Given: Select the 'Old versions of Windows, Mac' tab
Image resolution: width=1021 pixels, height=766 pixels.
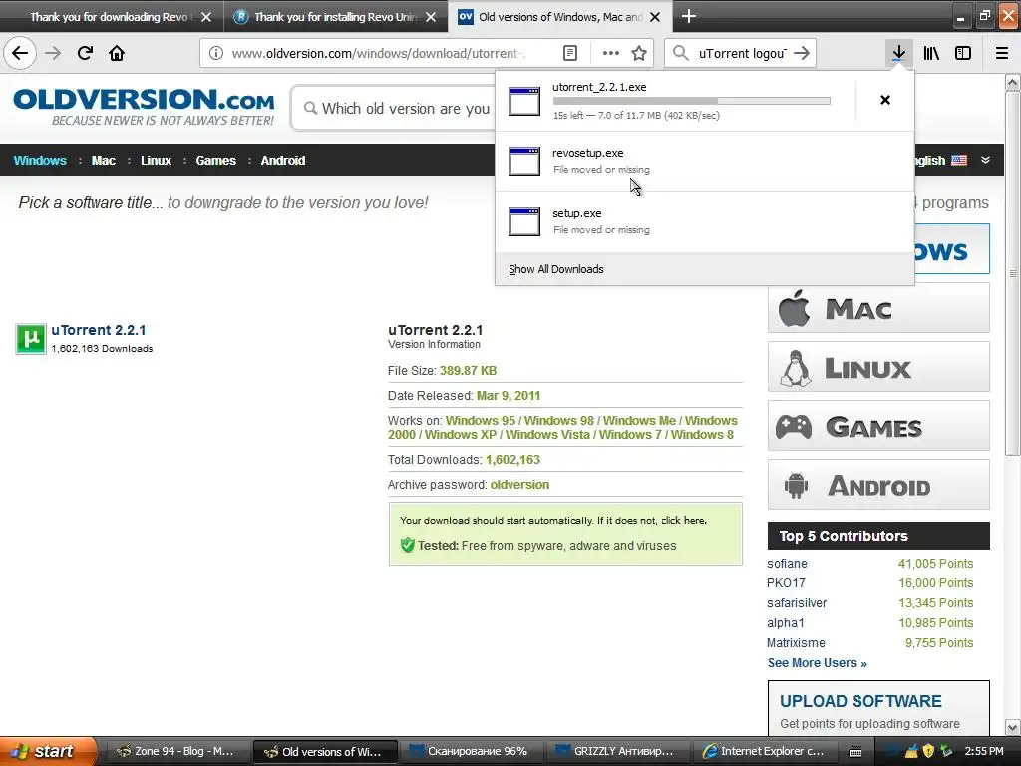Looking at the screenshot, I should [x=560, y=17].
